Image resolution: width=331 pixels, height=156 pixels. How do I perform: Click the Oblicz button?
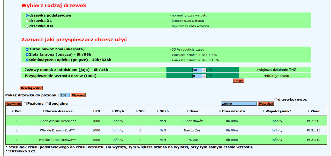click(x=239, y=81)
